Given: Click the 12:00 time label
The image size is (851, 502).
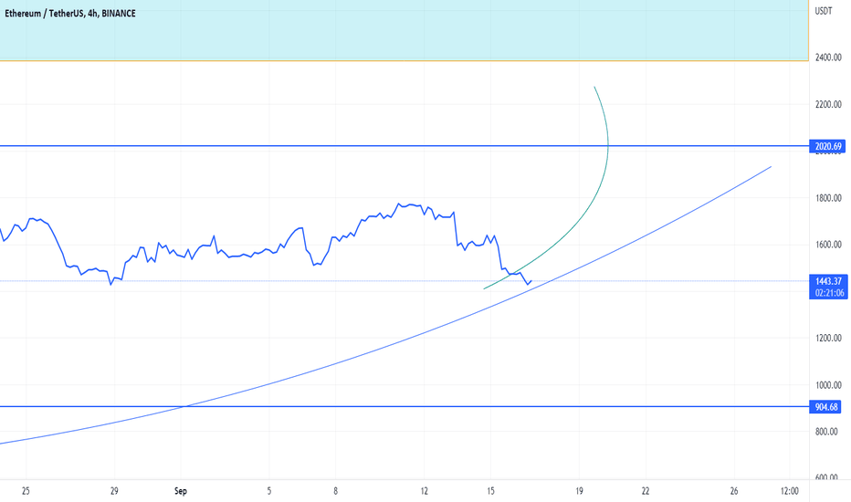Looking at the screenshot, I should [x=790, y=491].
